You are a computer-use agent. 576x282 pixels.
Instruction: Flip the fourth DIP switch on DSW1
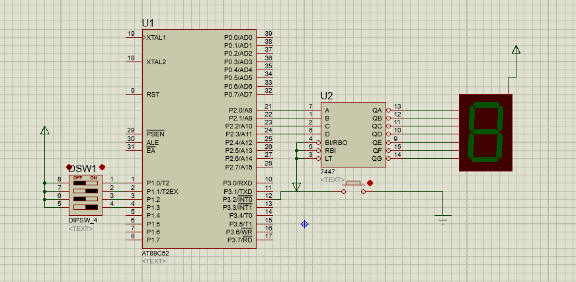[x=85, y=207]
